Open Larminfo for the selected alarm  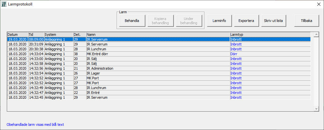click(219, 21)
